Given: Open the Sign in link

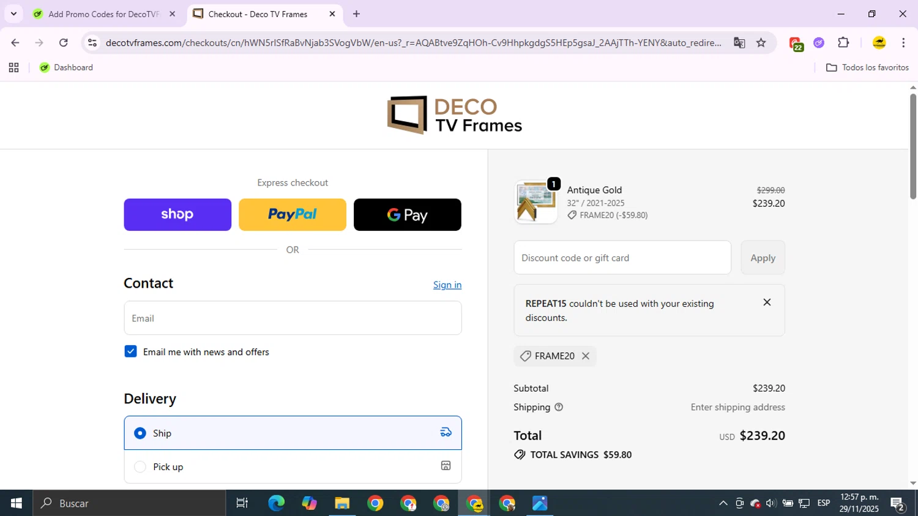Looking at the screenshot, I should coord(447,285).
